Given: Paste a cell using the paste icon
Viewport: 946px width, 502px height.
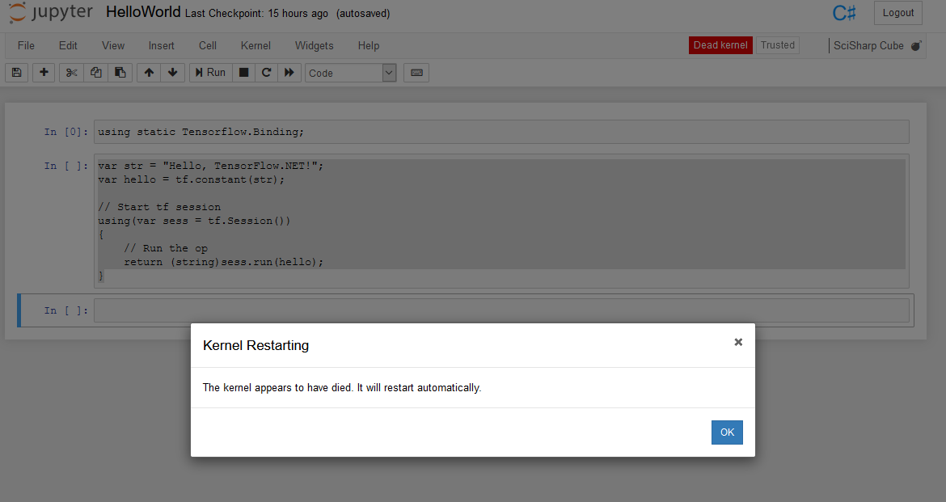Looking at the screenshot, I should [120, 73].
